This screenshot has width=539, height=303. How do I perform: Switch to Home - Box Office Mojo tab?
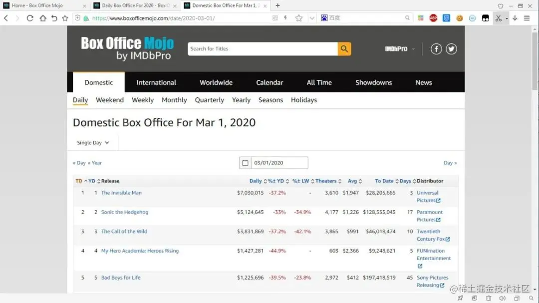click(x=44, y=5)
